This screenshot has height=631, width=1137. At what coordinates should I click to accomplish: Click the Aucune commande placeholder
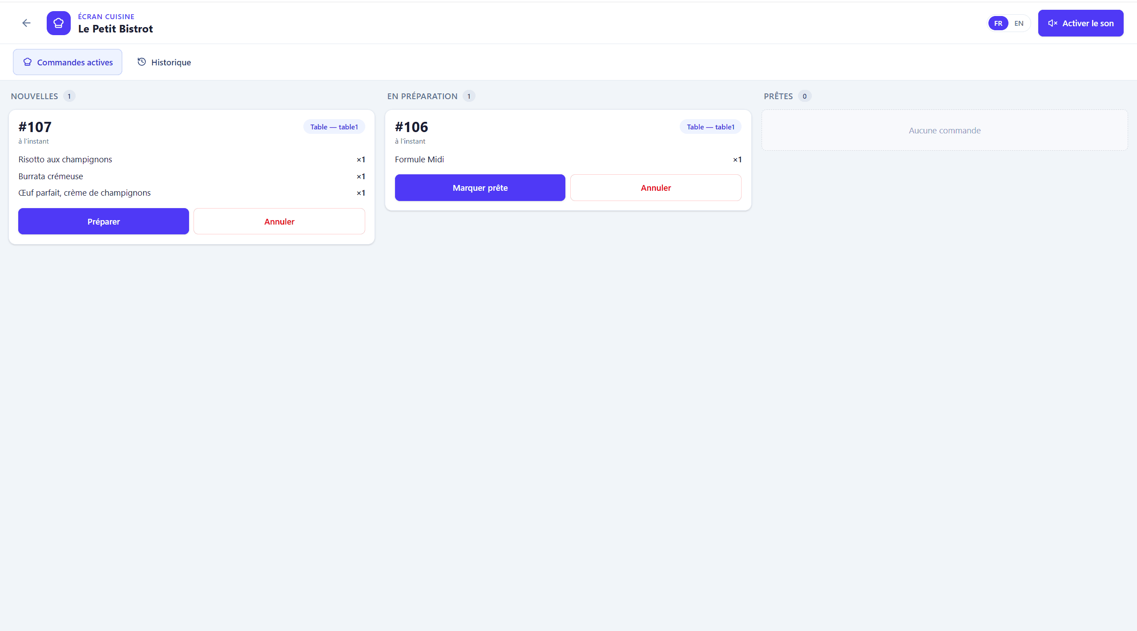pos(945,130)
